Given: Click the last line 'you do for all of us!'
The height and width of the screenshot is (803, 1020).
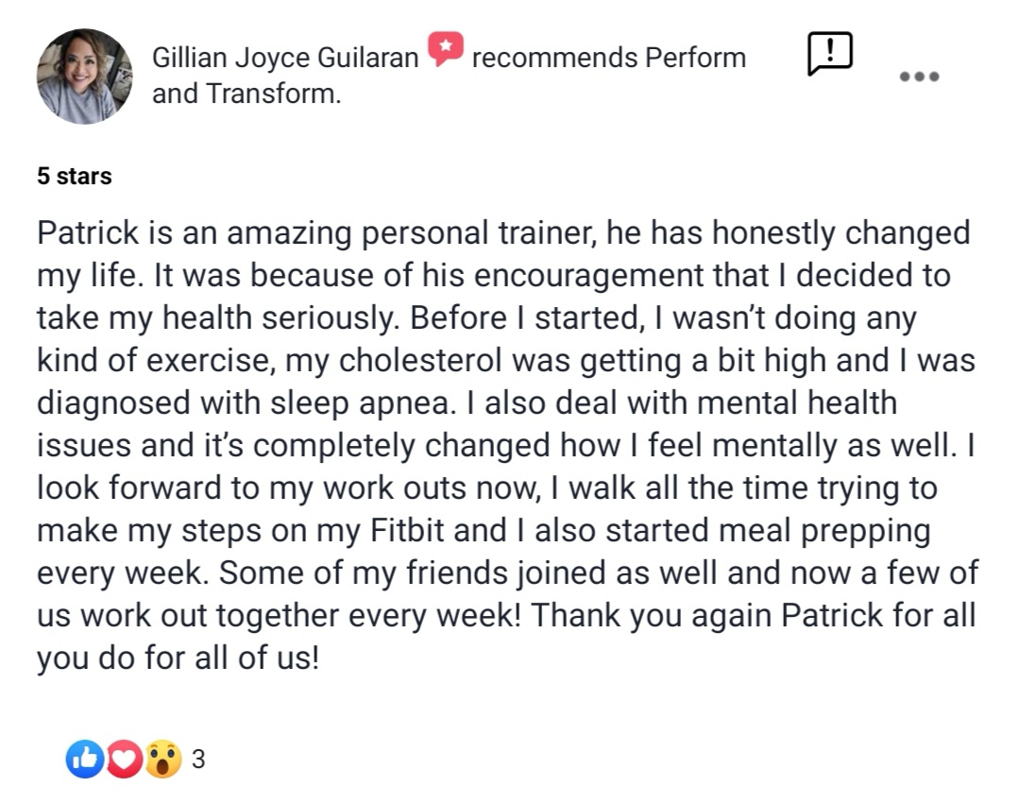Looking at the screenshot, I should 178,658.
